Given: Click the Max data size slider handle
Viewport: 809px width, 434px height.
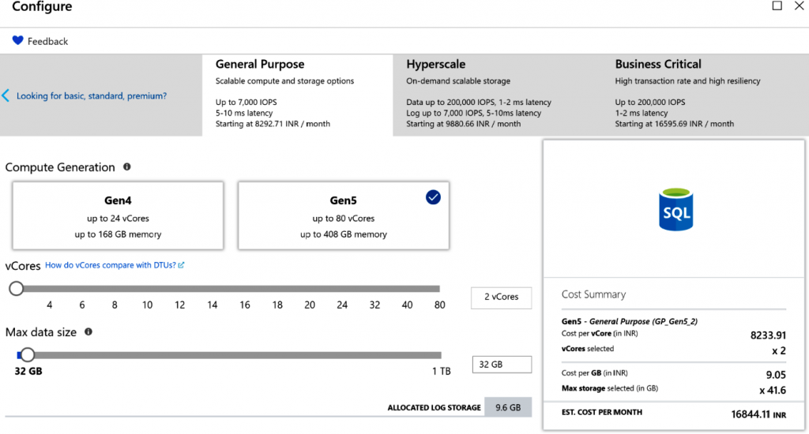Looking at the screenshot, I should coord(28,355).
